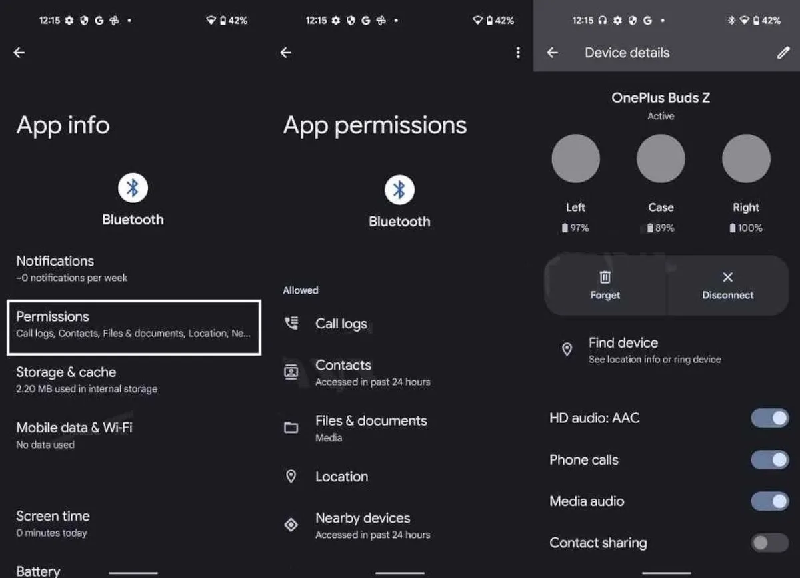The image size is (800, 578).
Task: Enable the Contact sharing switch
Action: (770, 543)
